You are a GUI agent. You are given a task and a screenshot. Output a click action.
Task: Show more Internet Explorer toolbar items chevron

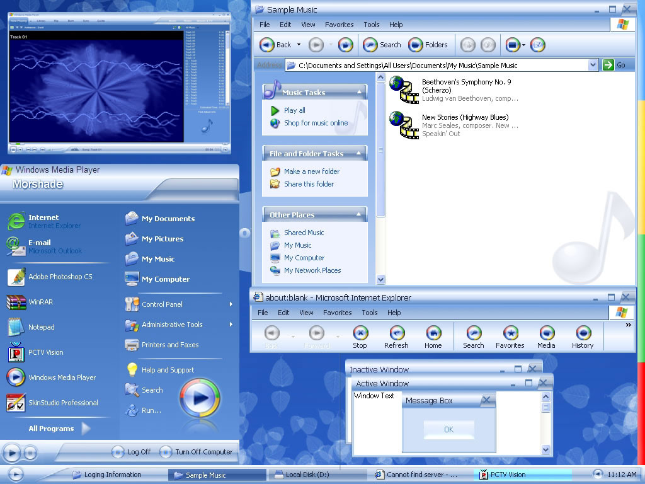click(628, 325)
